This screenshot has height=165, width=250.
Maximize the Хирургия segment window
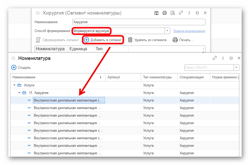click(x=197, y=13)
